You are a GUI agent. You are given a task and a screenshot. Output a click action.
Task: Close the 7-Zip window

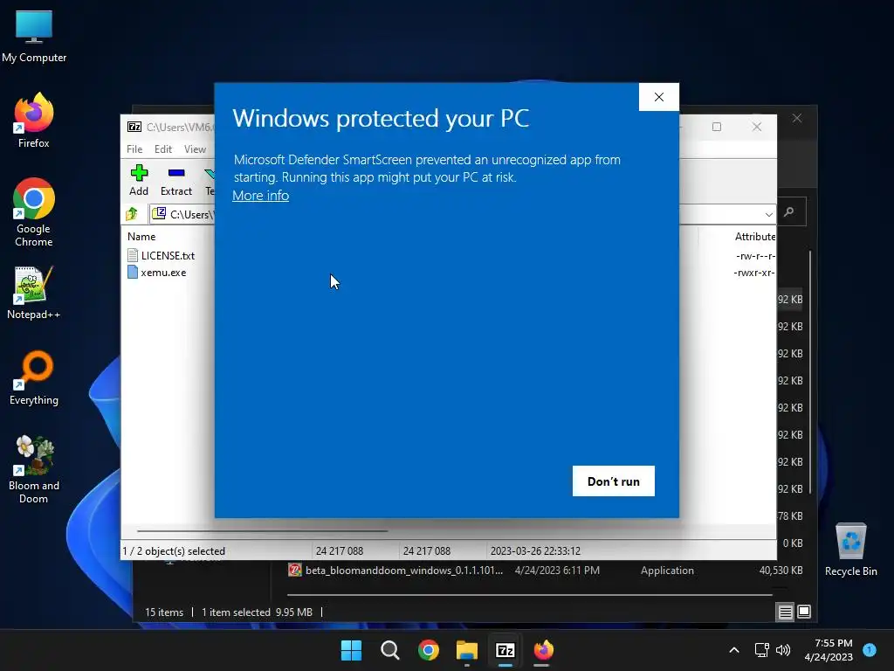click(757, 127)
